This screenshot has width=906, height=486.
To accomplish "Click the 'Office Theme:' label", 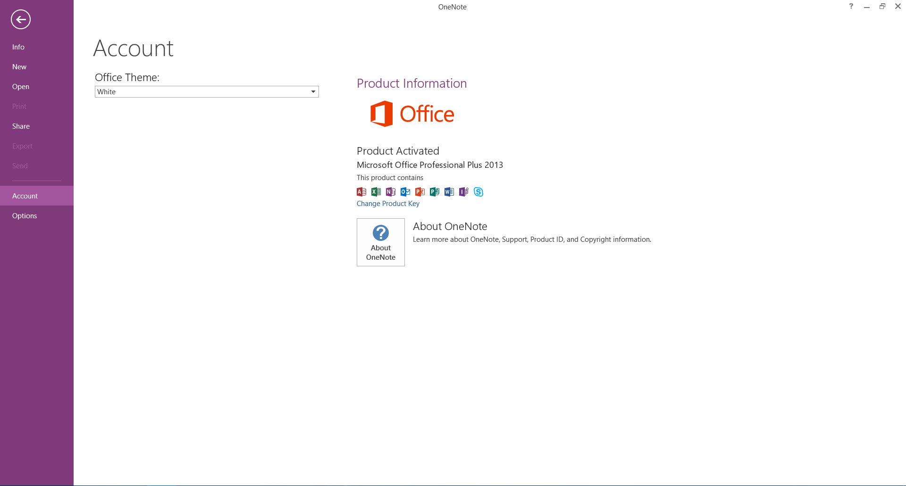I will [127, 77].
